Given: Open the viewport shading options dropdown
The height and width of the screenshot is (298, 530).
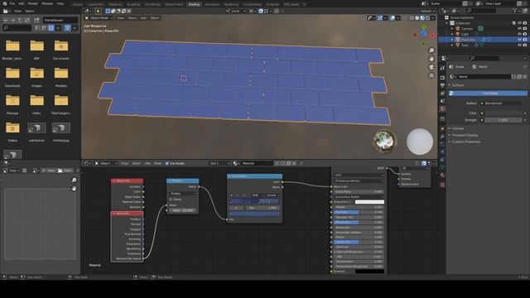Looking at the screenshot, I should click(433, 18).
